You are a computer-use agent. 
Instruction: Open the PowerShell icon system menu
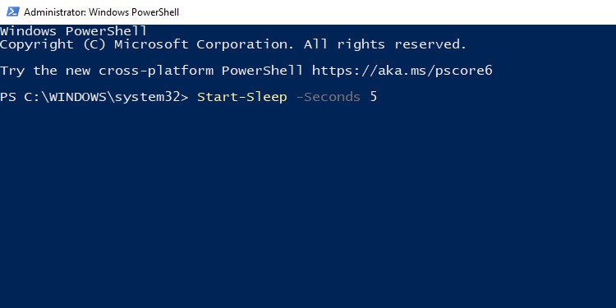tap(12, 11)
